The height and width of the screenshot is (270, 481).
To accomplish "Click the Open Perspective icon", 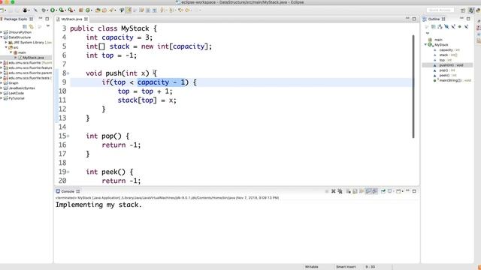I will [x=463, y=10].
